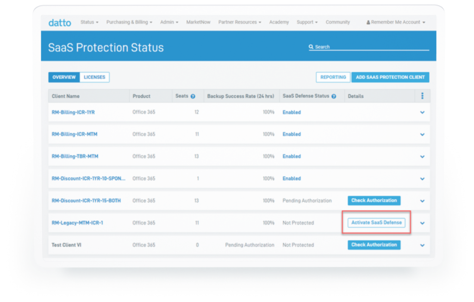Open MarketNow from the navigation bar
474x302 pixels.
(198, 22)
